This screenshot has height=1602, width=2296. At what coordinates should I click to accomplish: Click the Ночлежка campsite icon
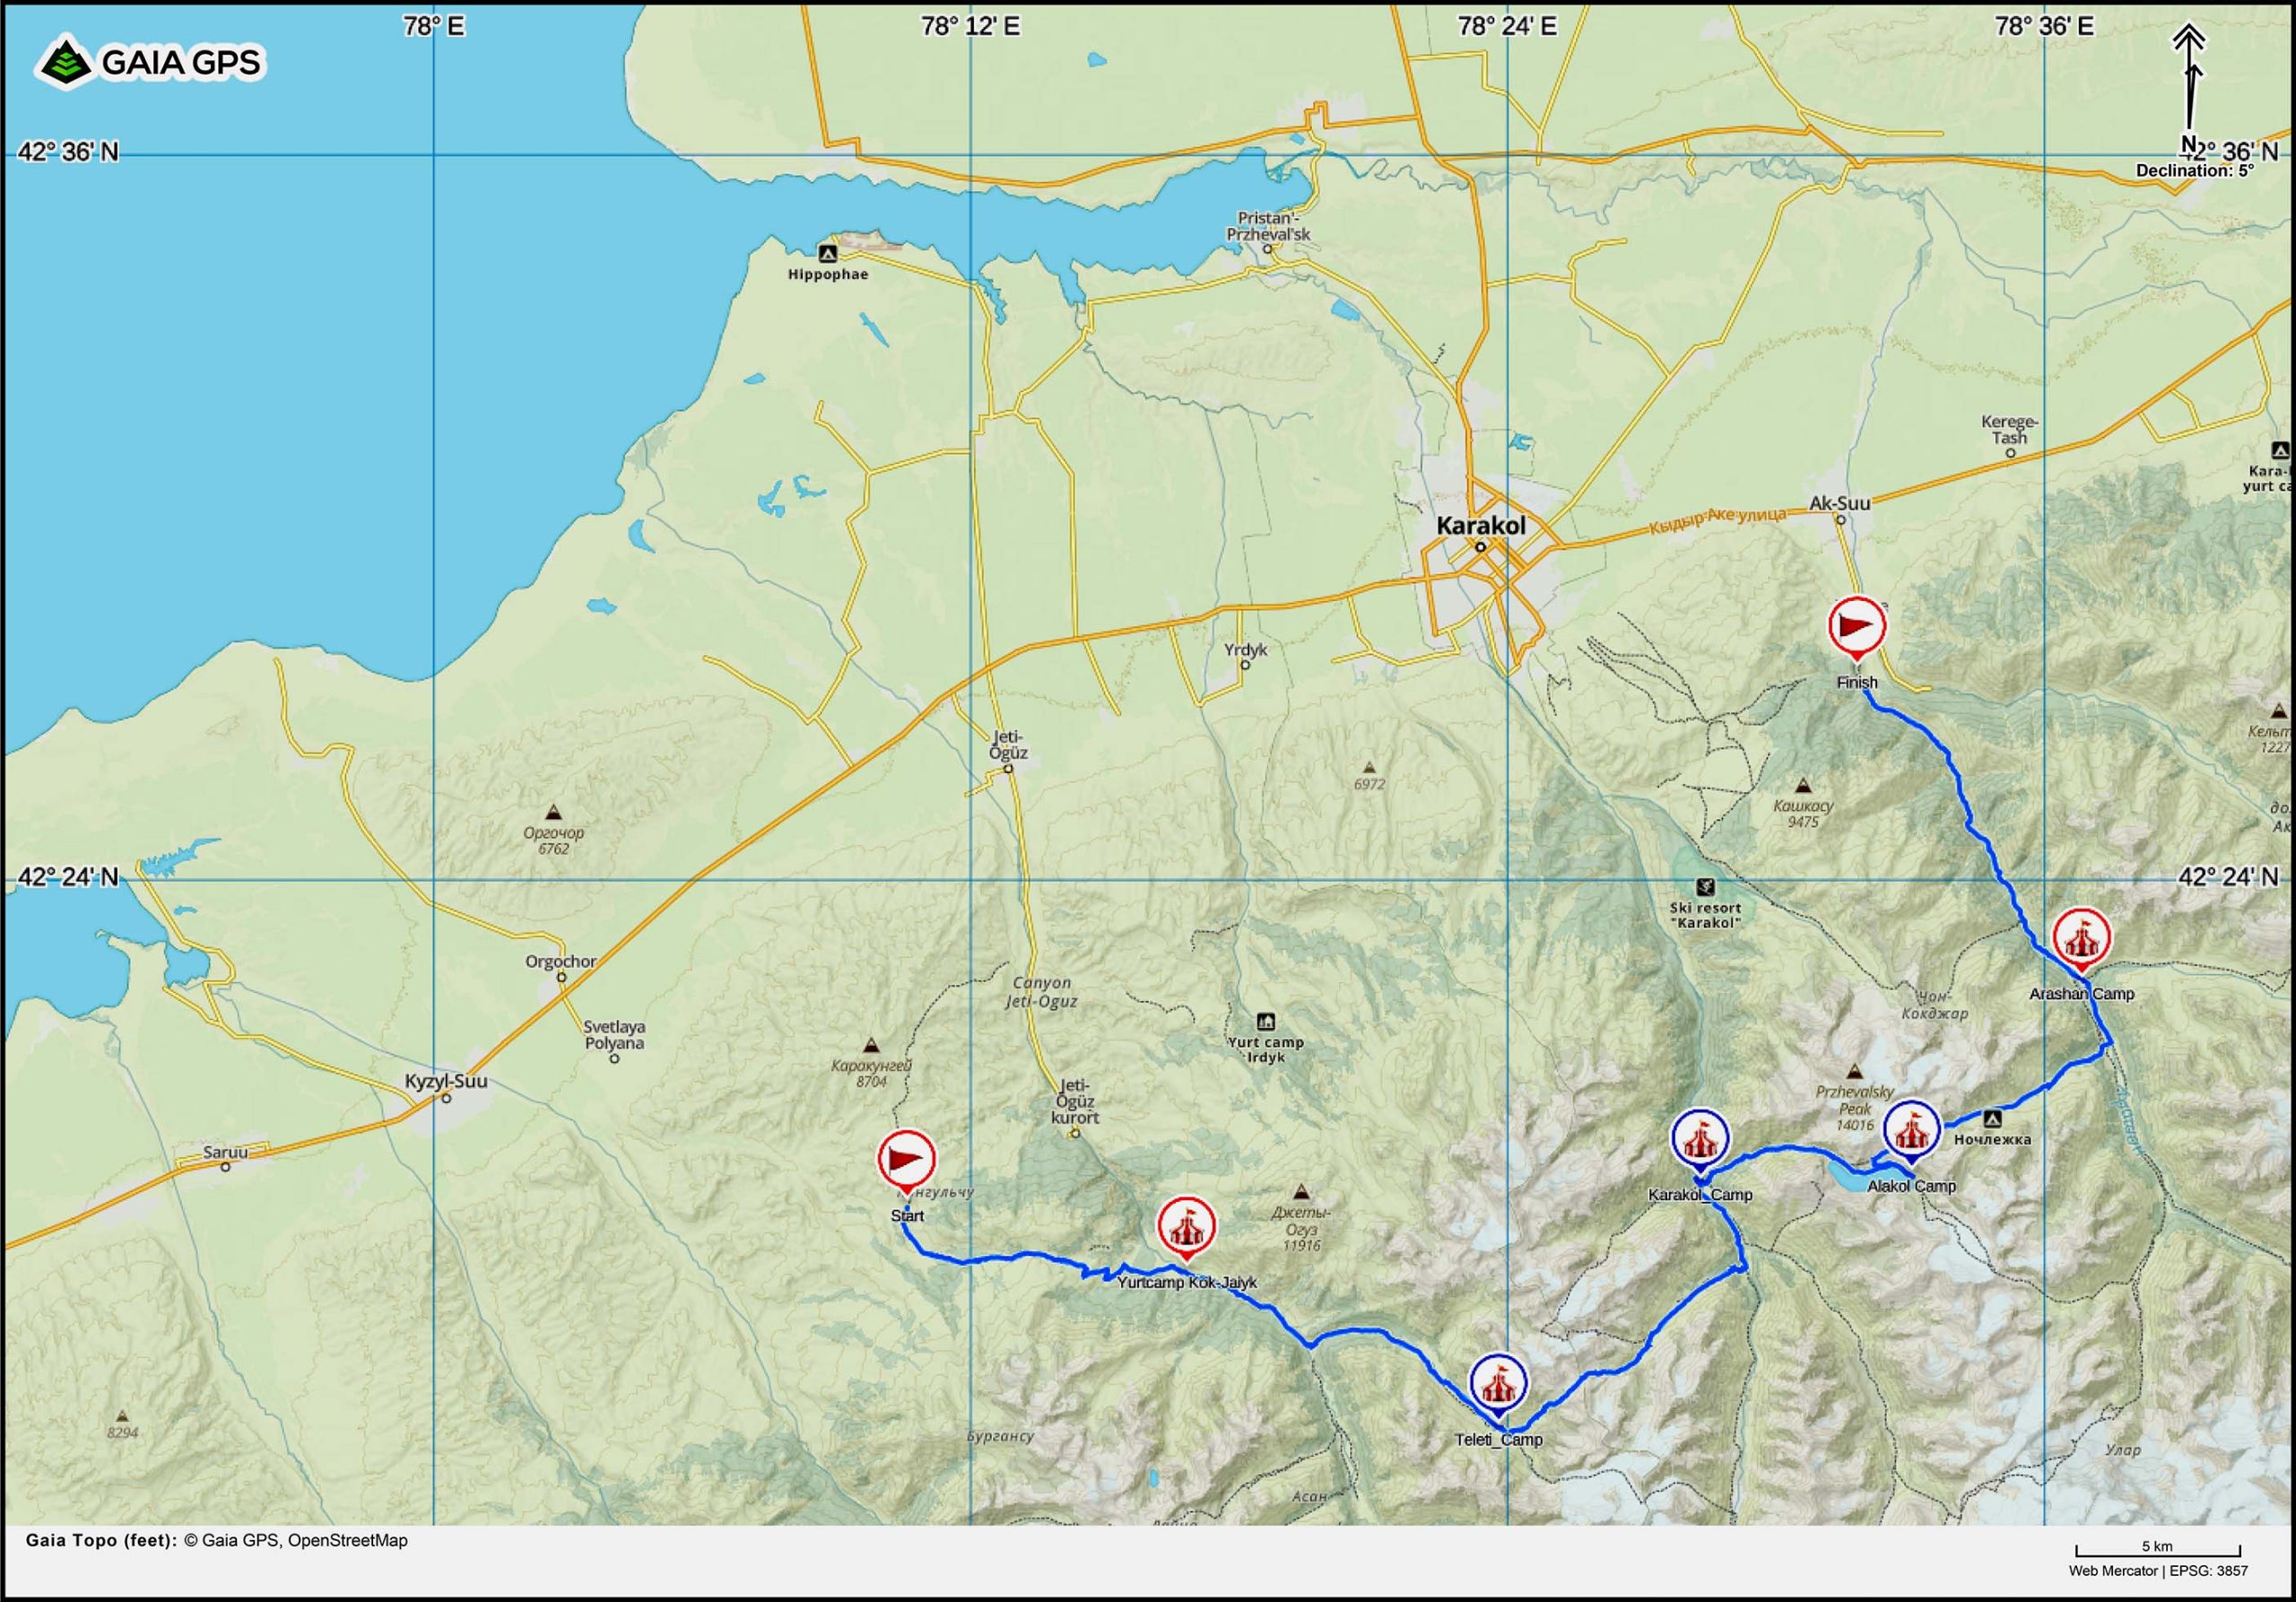[1992, 1119]
